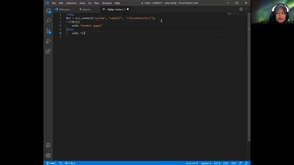The width and height of the screenshot is (294, 165).
Task: Place cursor on oci_connect function call
Action: 84,18
